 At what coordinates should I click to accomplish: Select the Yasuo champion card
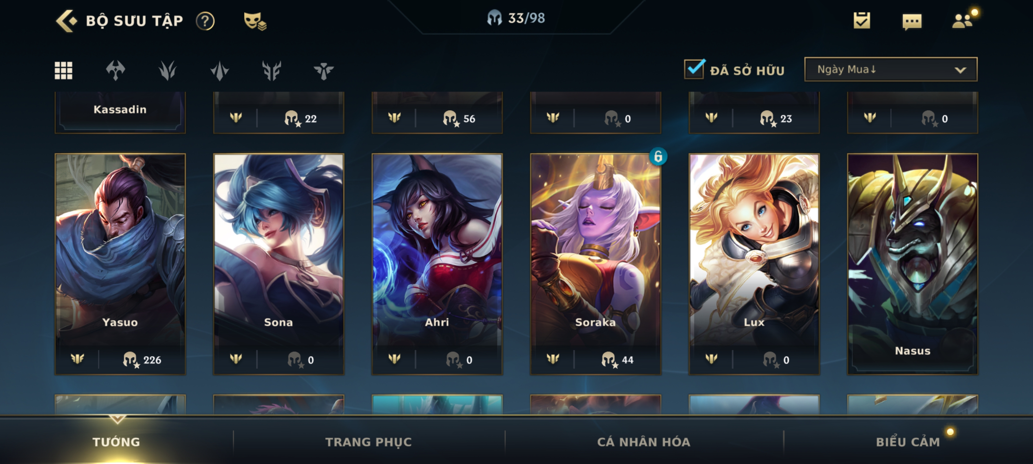tap(120, 264)
